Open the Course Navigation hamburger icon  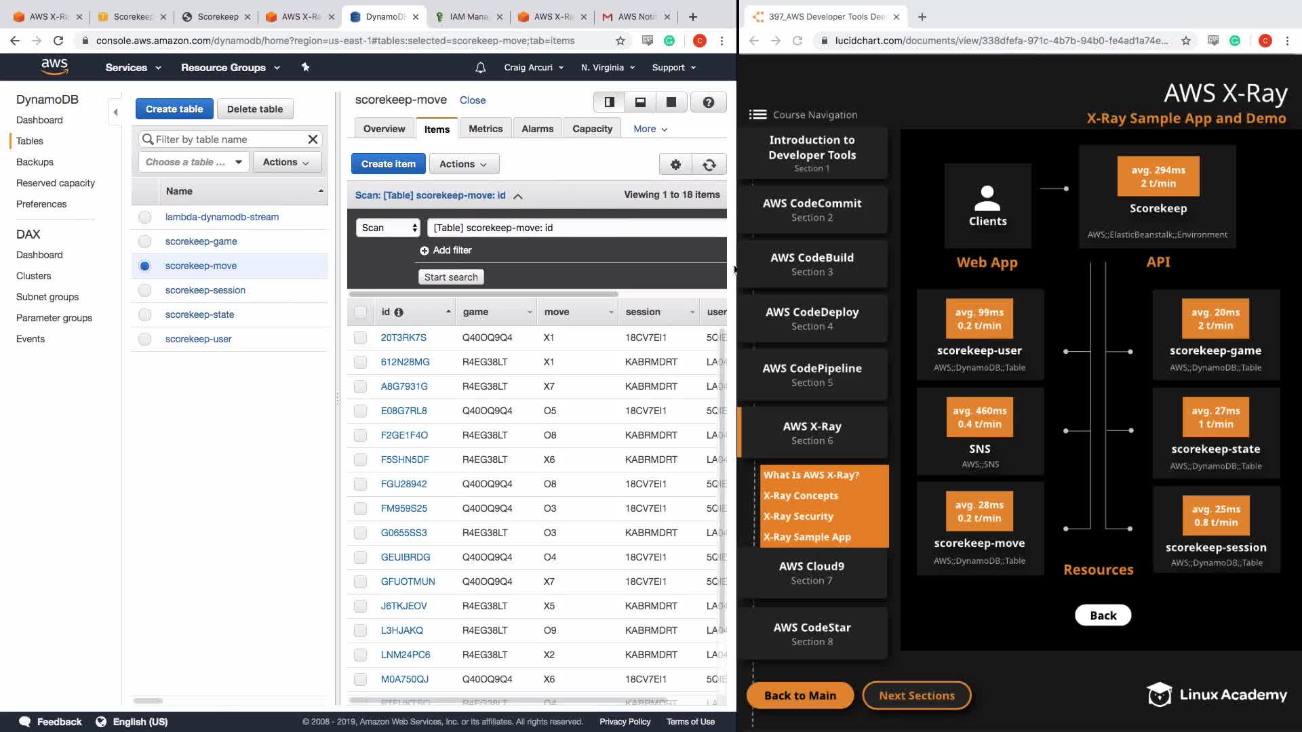(757, 115)
